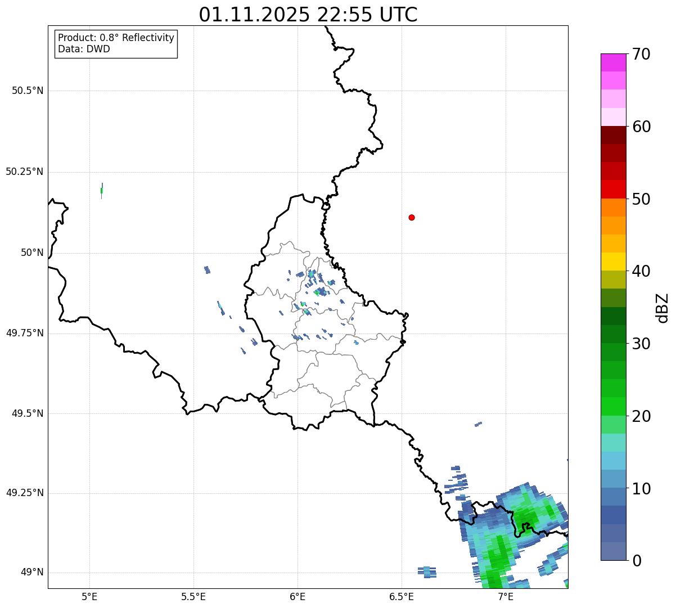Click the orange colorbar swatch just below 50
676x608 pixels.
pos(613,208)
